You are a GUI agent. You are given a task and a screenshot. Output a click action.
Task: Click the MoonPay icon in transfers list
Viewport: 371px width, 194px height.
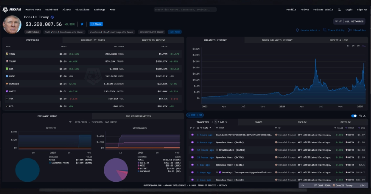tap(220, 172)
